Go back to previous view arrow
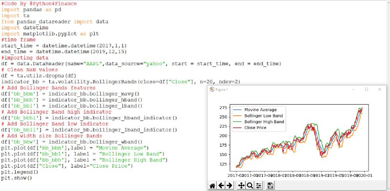The image size is (390, 191). pyautogui.click(x=221, y=186)
